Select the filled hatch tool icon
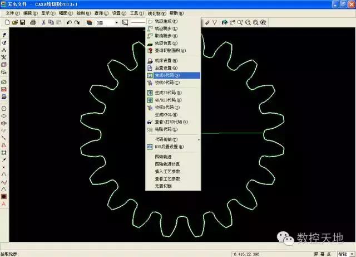This screenshot has height=257, width=356. 4,196
